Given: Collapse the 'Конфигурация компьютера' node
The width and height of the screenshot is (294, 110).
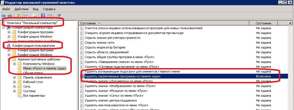Looking at the screenshot, I should pos(3,28).
